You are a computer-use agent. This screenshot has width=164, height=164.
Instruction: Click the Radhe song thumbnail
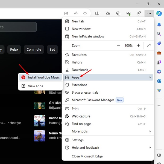coord(40,120)
